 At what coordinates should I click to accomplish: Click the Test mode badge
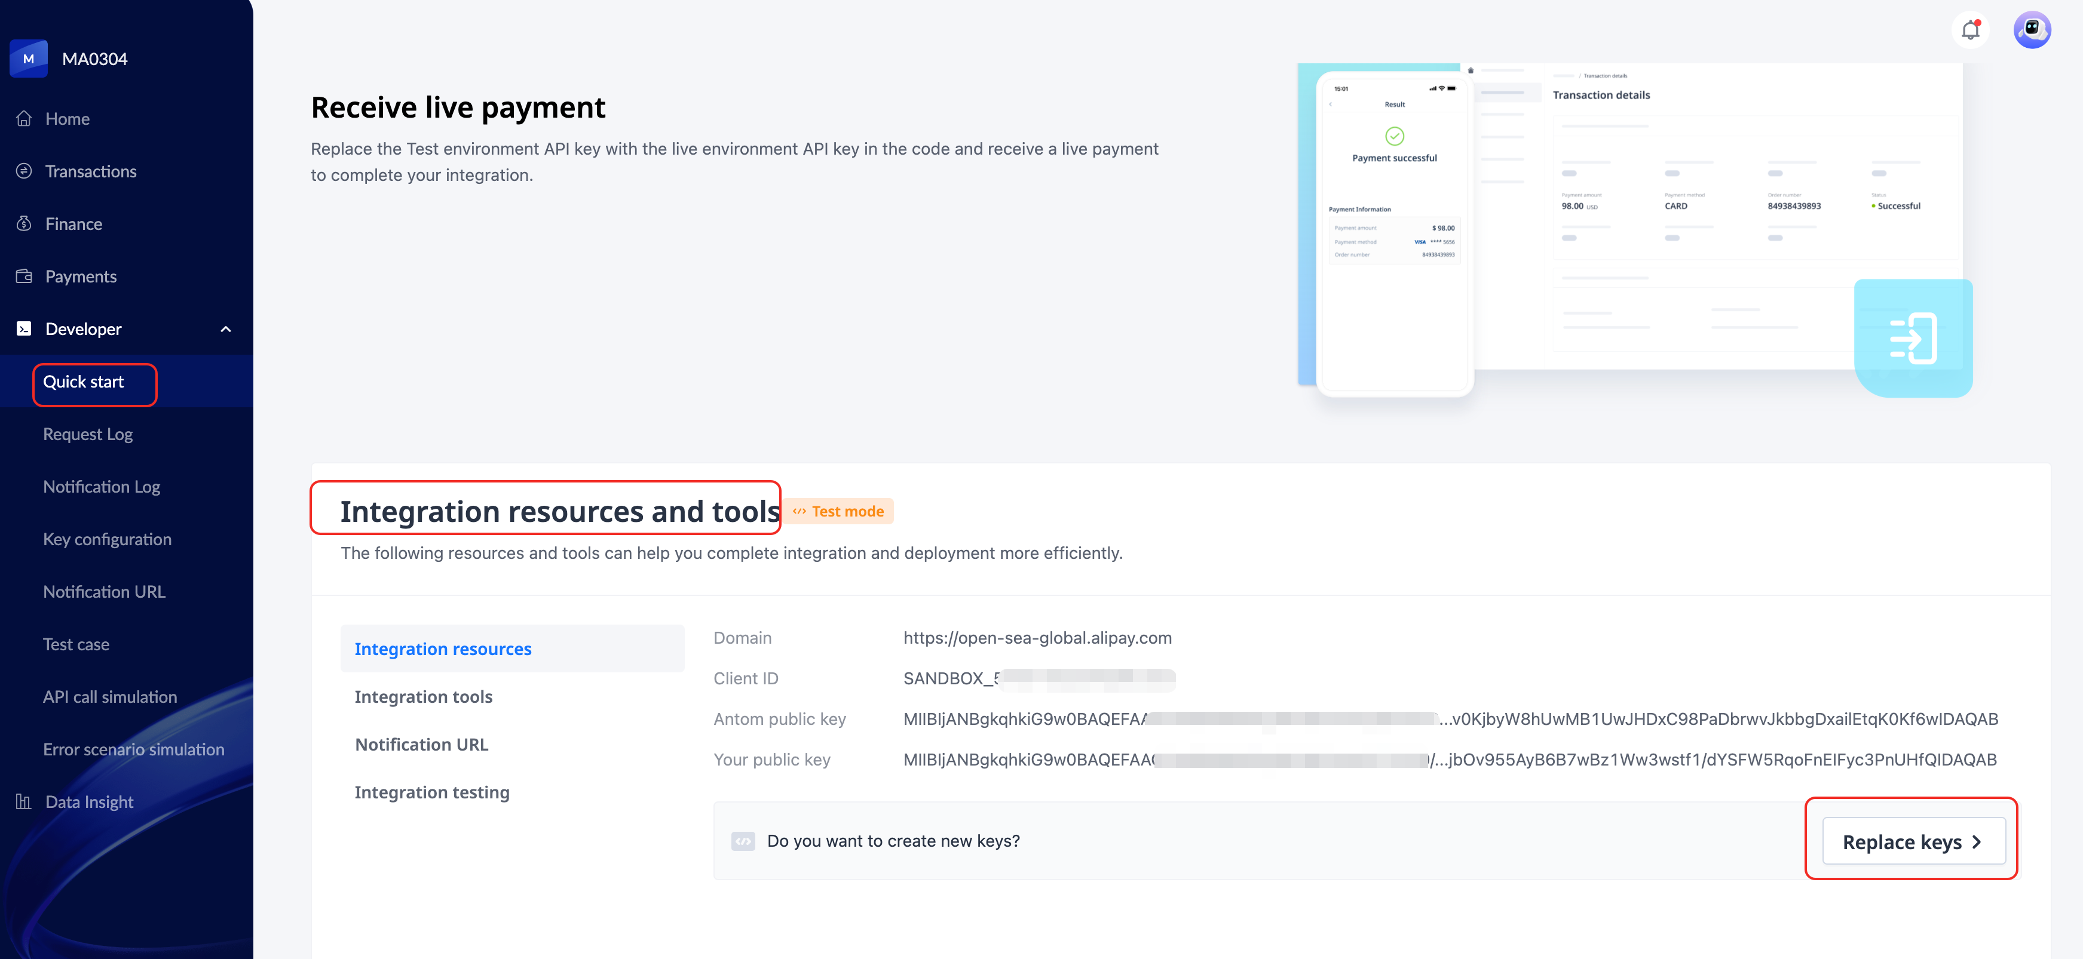click(x=838, y=511)
